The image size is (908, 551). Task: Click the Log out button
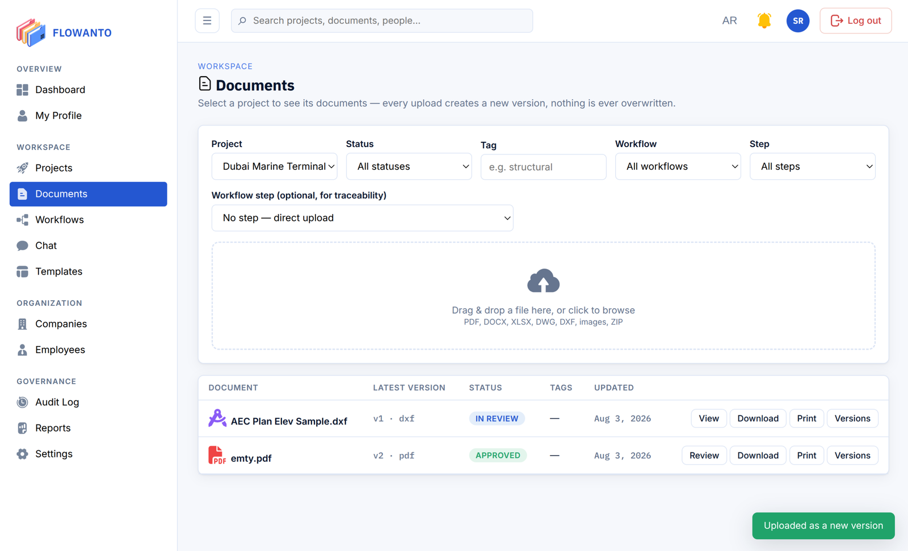(855, 20)
